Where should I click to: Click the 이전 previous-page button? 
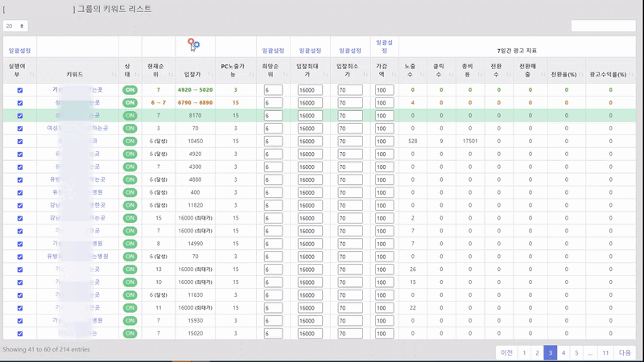(x=506, y=352)
